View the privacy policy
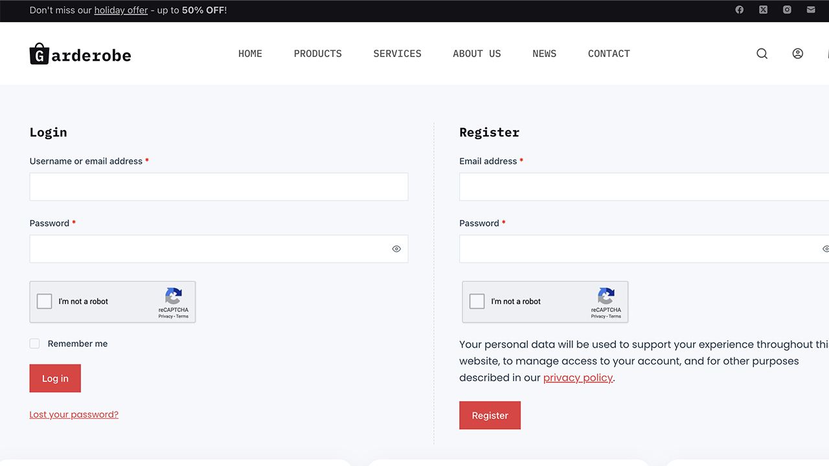This screenshot has width=829, height=466. tap(578, 377)
